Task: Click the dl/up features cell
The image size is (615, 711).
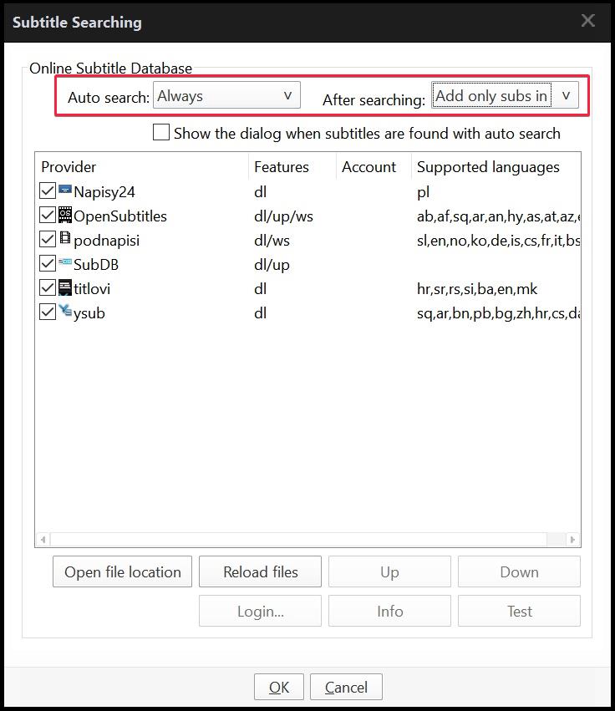Action: click(272, 264)
